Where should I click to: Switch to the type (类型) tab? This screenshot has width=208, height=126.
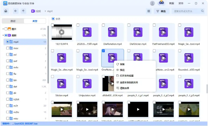click(35, 21)
